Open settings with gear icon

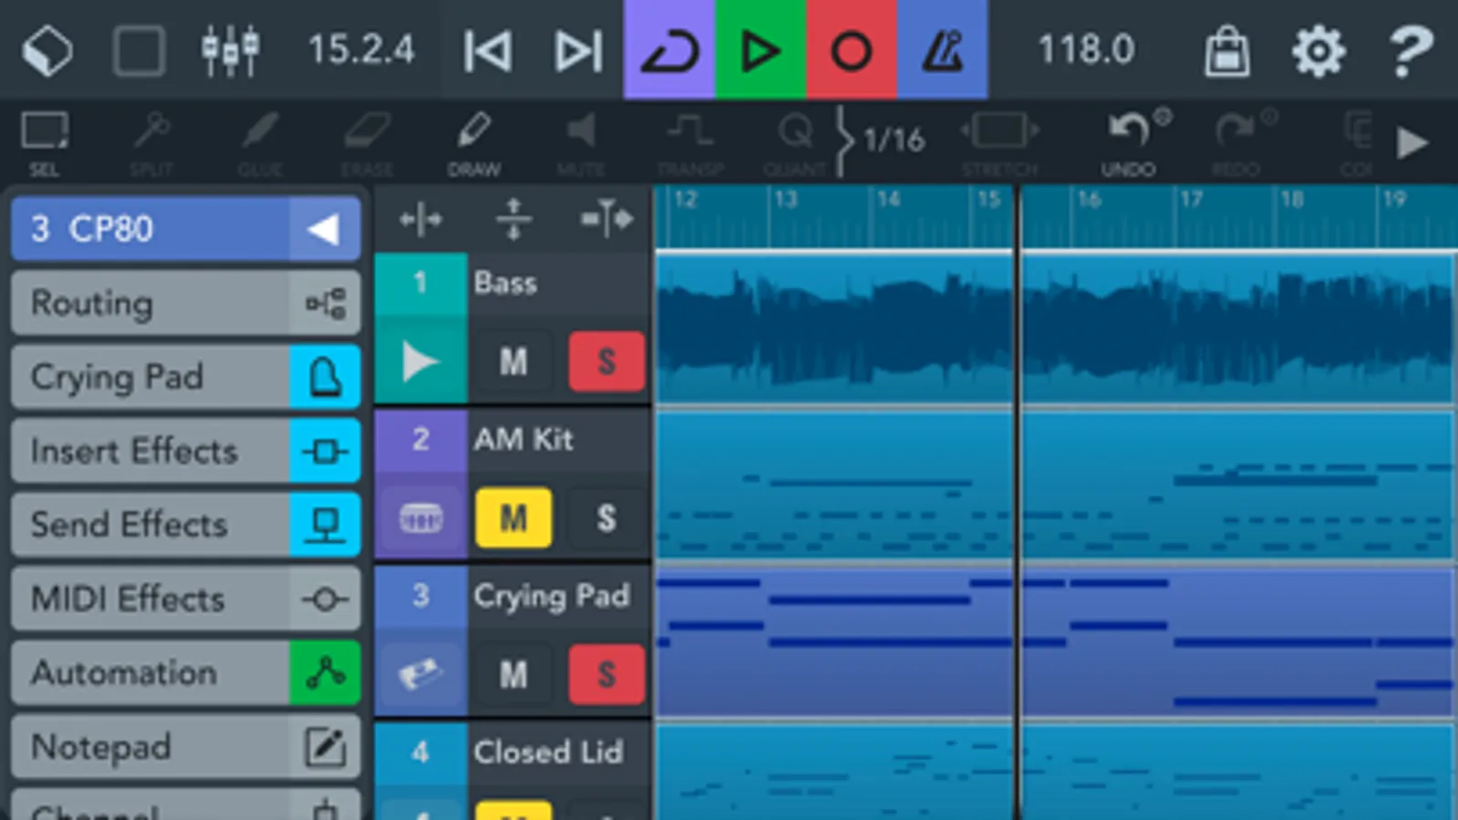1318,50
